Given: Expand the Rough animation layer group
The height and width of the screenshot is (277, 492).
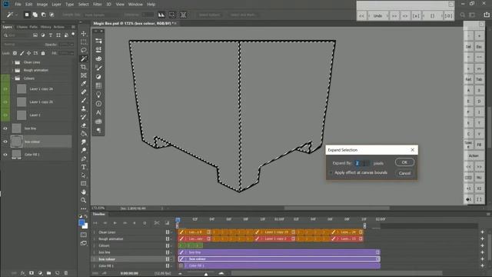Looking at the screenshot, I should click(x=13, y=70).
